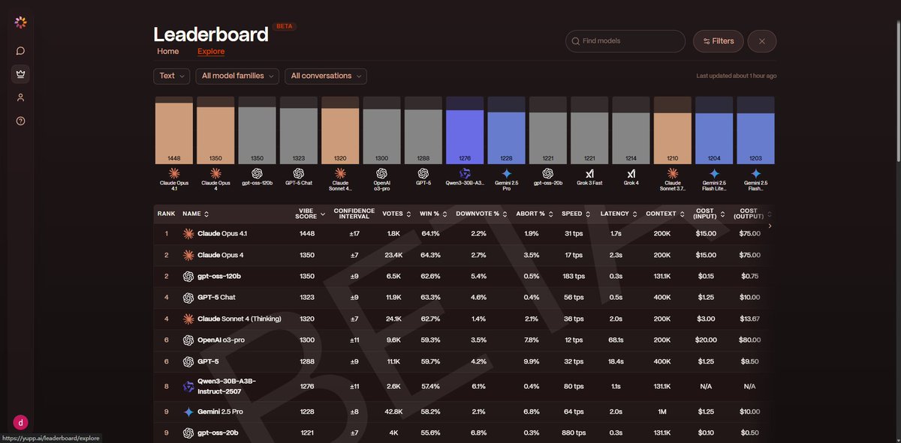This screenshot has height=443, width=901.
Task: Open the All conversations dropdown
Action: [x=326, y=76]
